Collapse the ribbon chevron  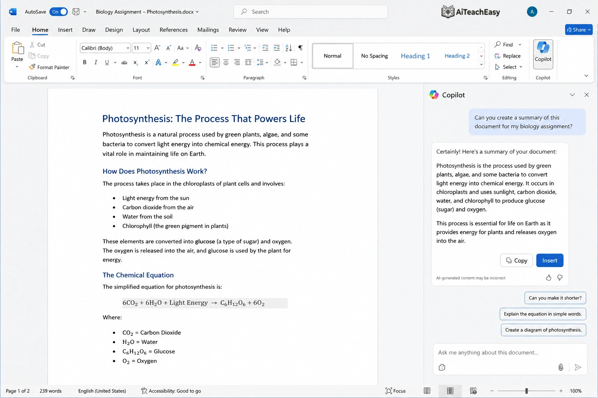click(x=586, y=76)
